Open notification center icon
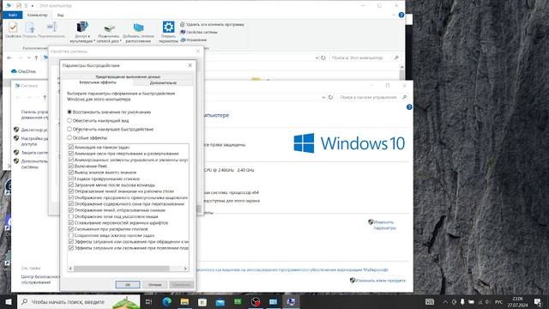Viewport: 549px width, 309px height. tap(538, 301)
